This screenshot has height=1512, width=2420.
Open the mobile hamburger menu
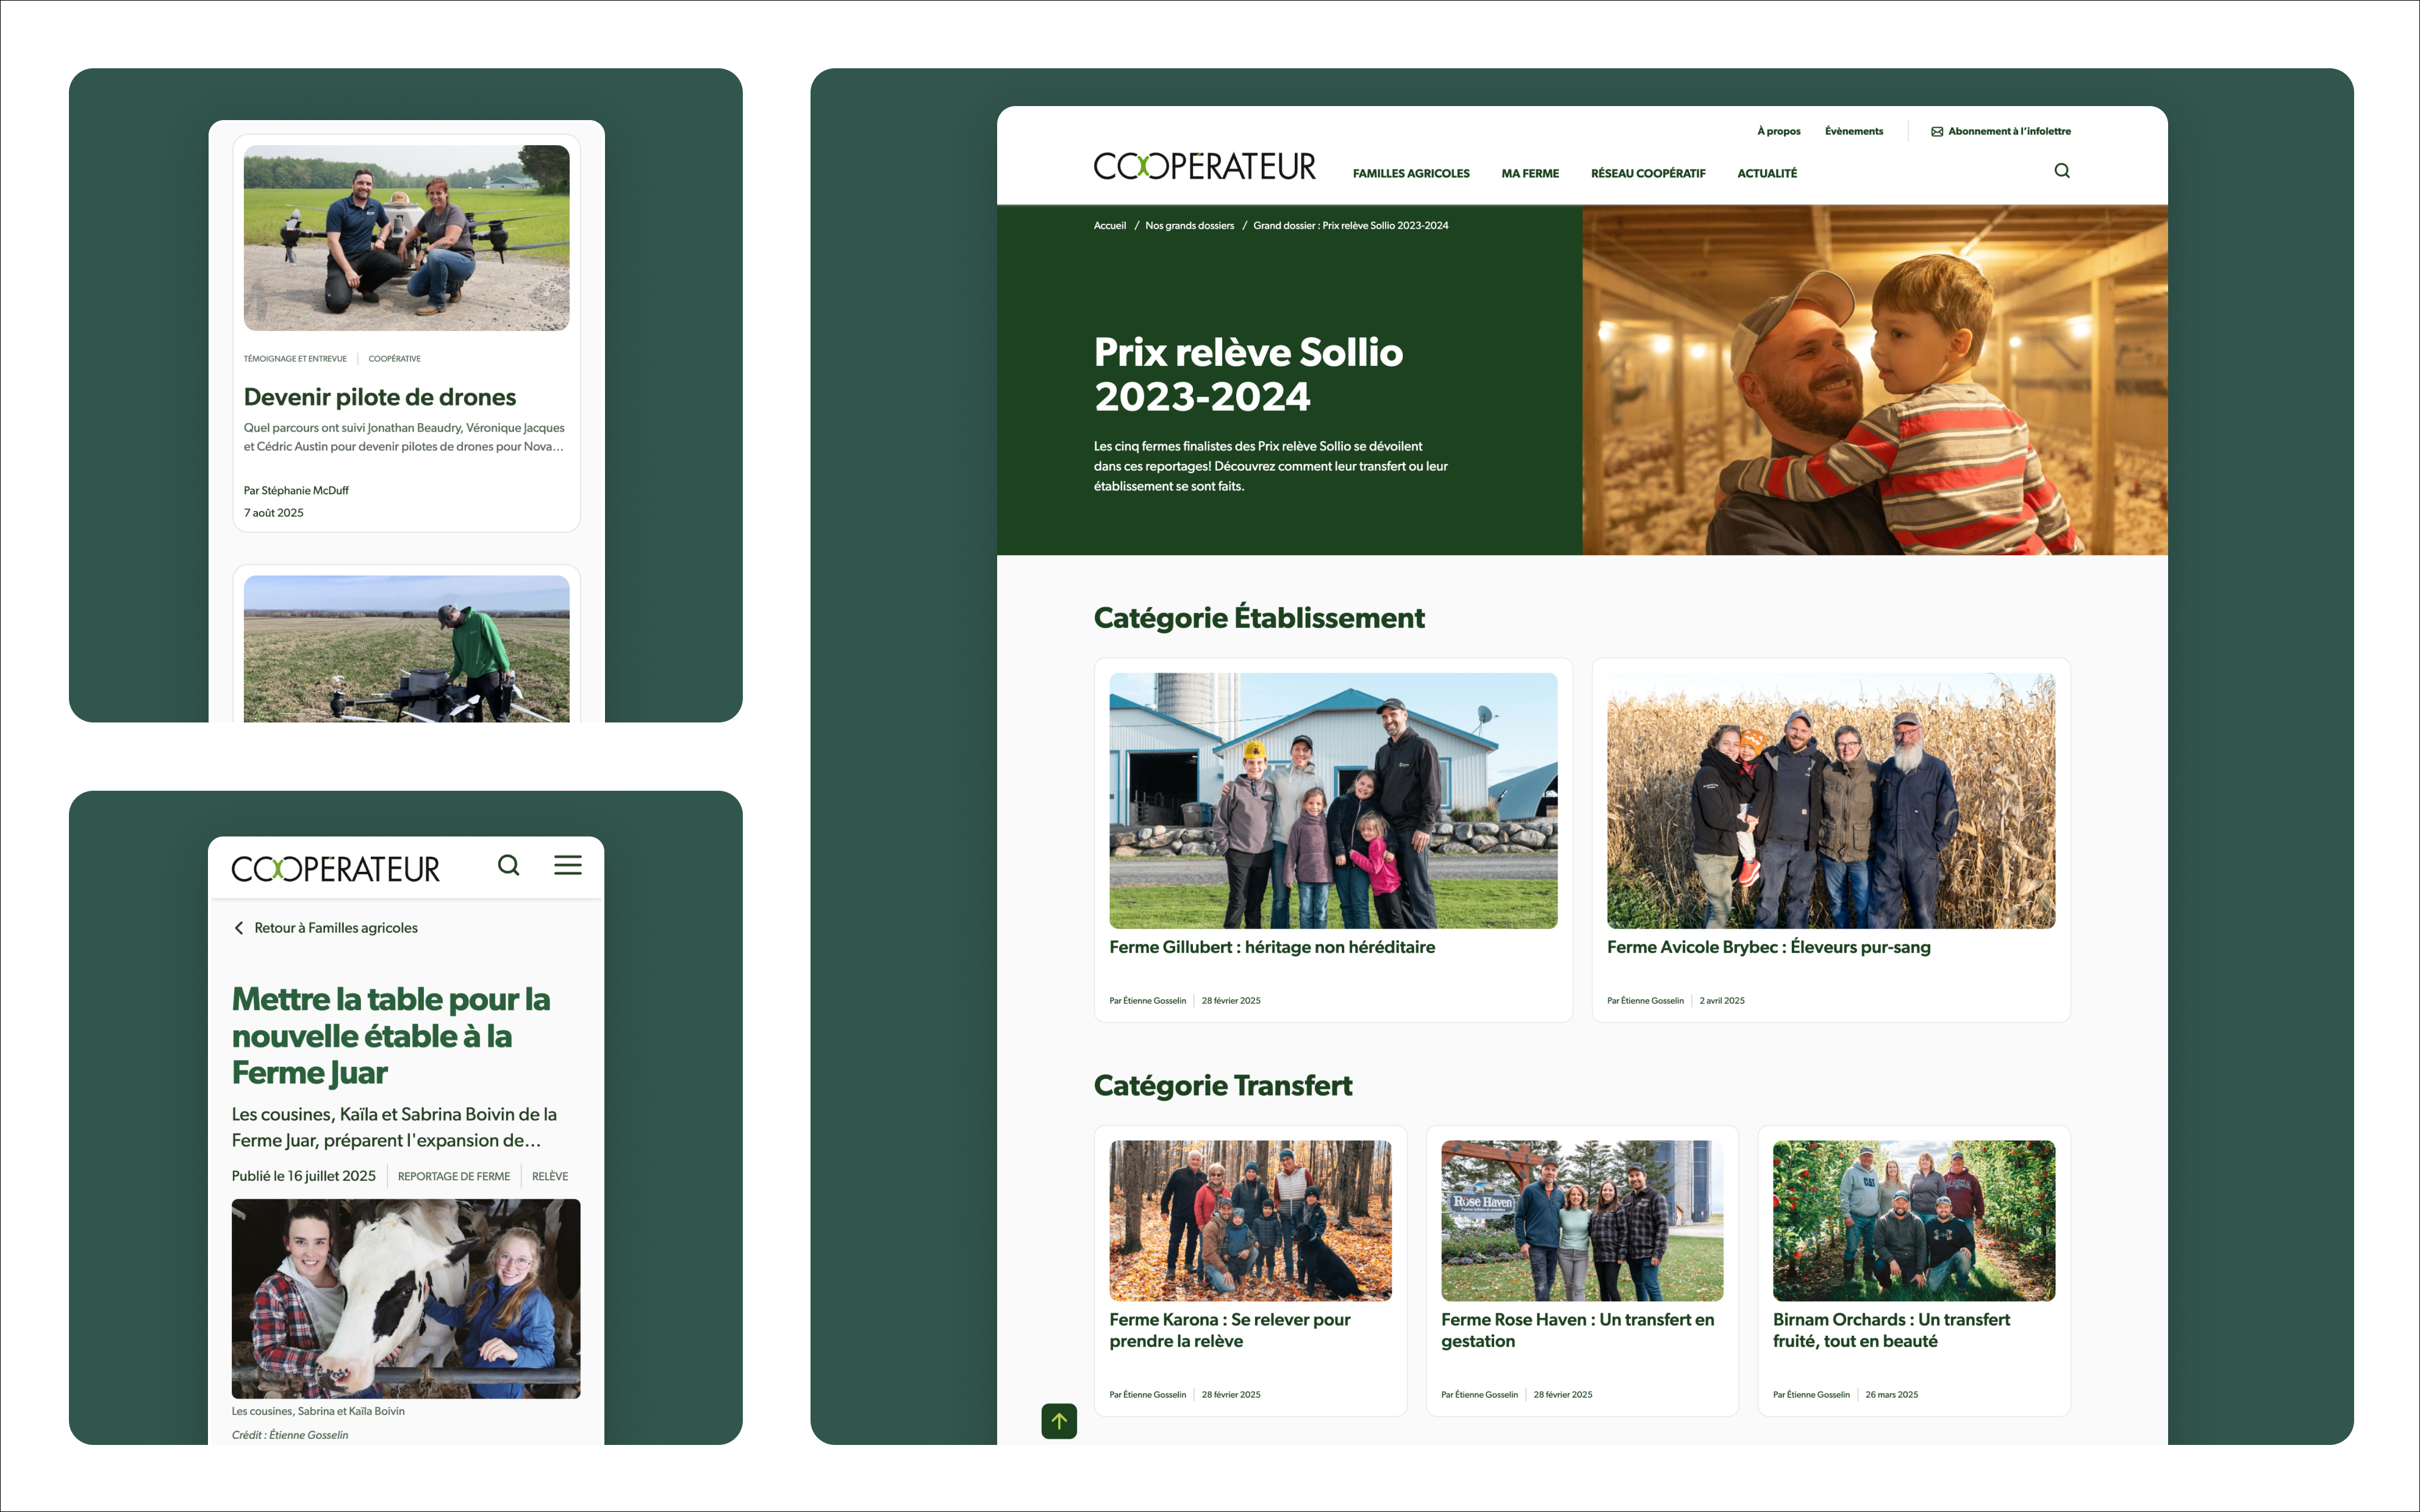[x=567, y=865]
